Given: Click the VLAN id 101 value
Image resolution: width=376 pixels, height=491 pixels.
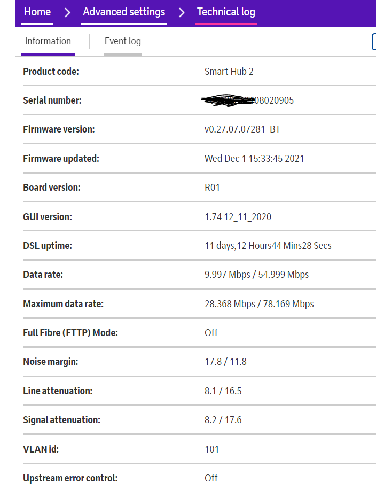Looking at the screenshot, I should coord(211,449).
